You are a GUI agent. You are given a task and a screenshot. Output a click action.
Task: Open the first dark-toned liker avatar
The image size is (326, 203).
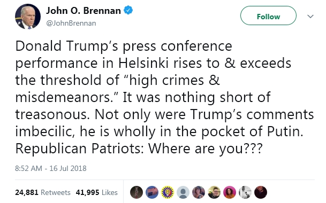tap(137, 192)
